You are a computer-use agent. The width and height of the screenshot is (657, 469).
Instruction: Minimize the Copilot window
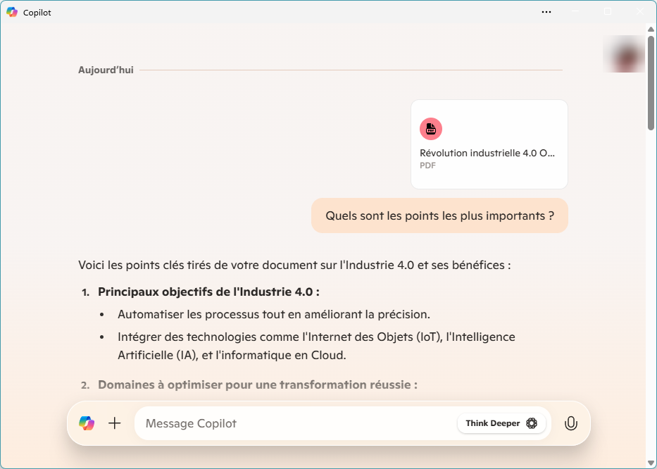tap(575, 12)
